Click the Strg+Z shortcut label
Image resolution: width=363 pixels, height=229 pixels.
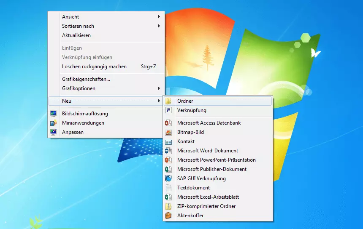[149, 67]
